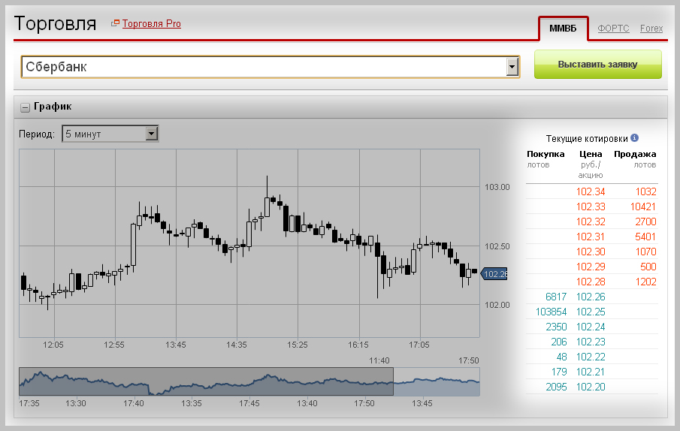
Task: Click the sell volume 2700 lots
Action: point(645,222)
